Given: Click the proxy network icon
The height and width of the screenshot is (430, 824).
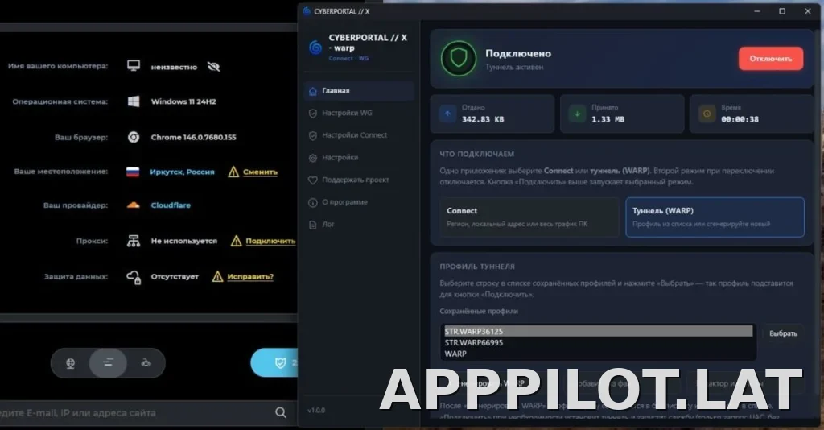Looking at the screenshot, I should coord(134,241).
